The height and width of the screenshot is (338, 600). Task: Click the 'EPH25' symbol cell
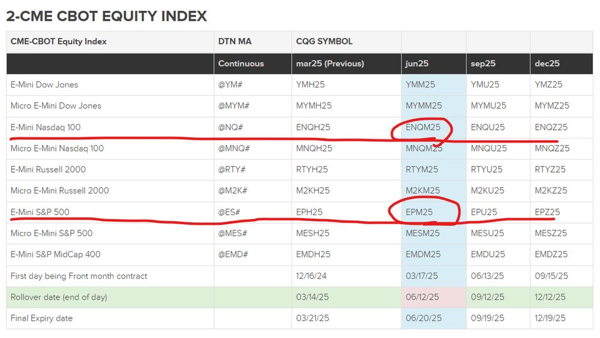[309, 212]
